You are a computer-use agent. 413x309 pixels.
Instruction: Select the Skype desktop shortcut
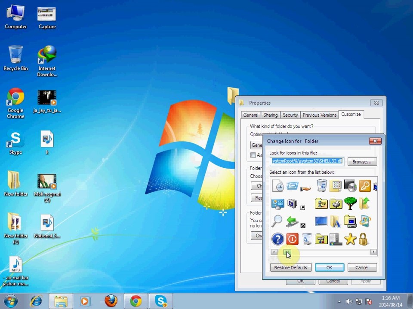[x=15, y=142]
